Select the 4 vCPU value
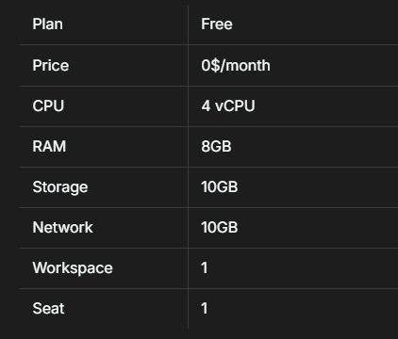 pos(228,105)
